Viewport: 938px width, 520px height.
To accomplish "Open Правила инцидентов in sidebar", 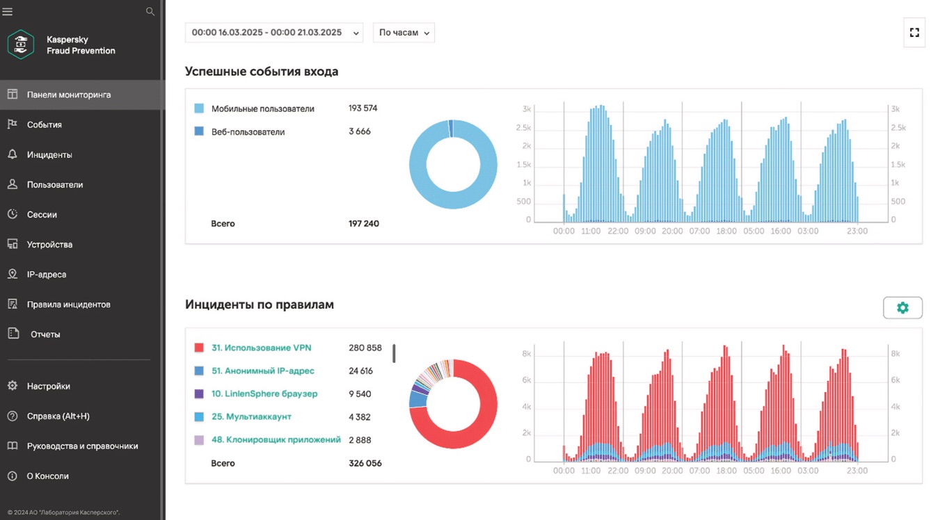I will [x=82, y=304].
